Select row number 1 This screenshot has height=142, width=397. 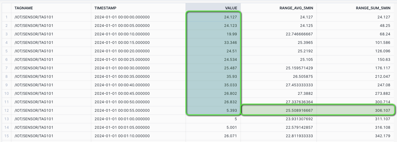[6, 17]
